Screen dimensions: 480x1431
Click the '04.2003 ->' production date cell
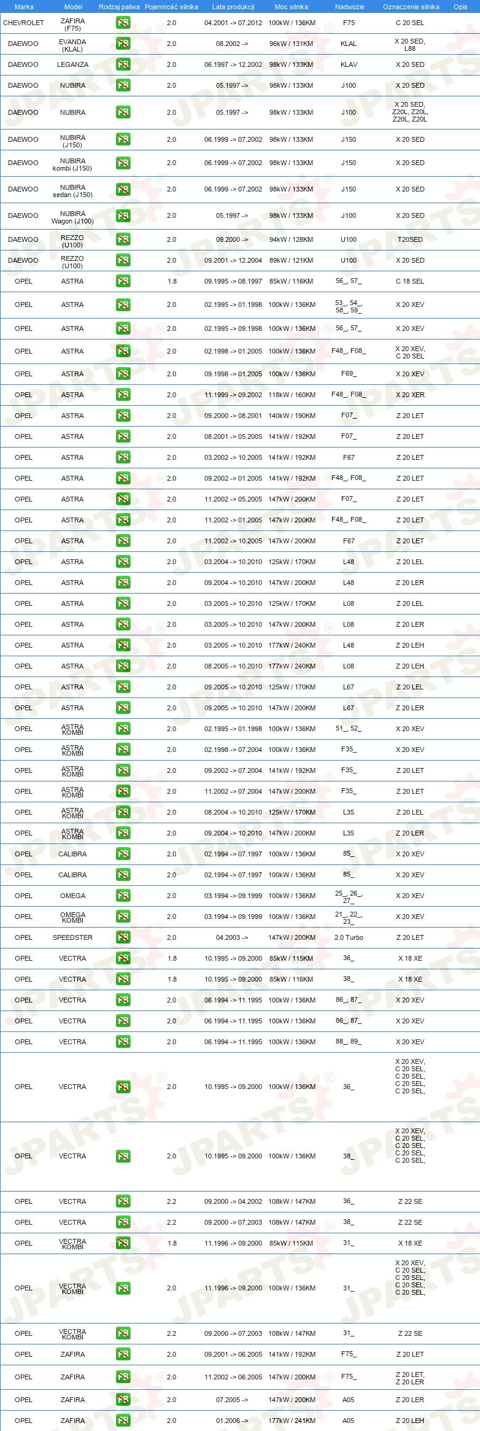pyautogui.click(x=232, y=937)
